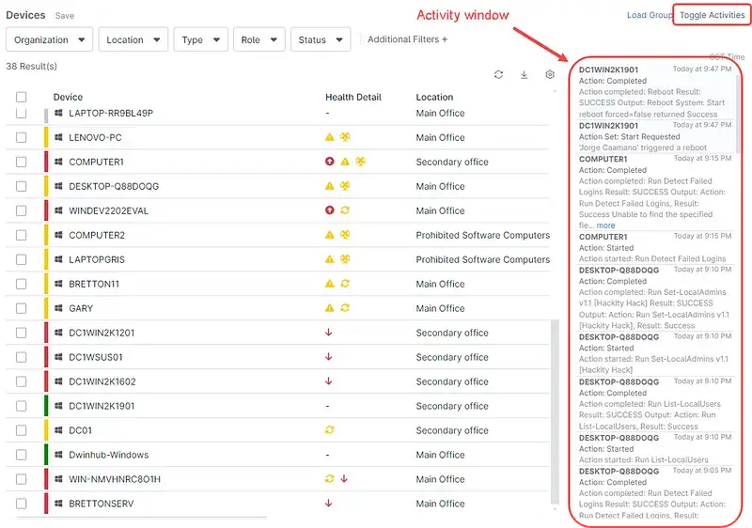Click the COMPUTER1 Action: Started activity entry
Image resolution: width=752 pixels, height=528 pixels.
point(654,248)
